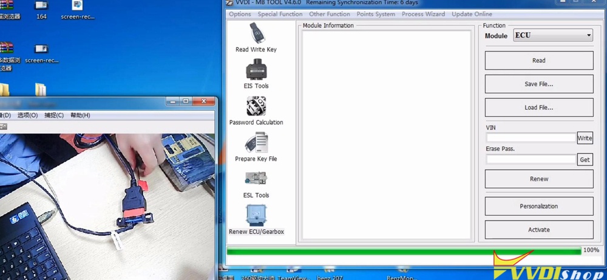This screenshot has height=280, width=607.
Task: Maximize the capture window
Action: (186, 101)
